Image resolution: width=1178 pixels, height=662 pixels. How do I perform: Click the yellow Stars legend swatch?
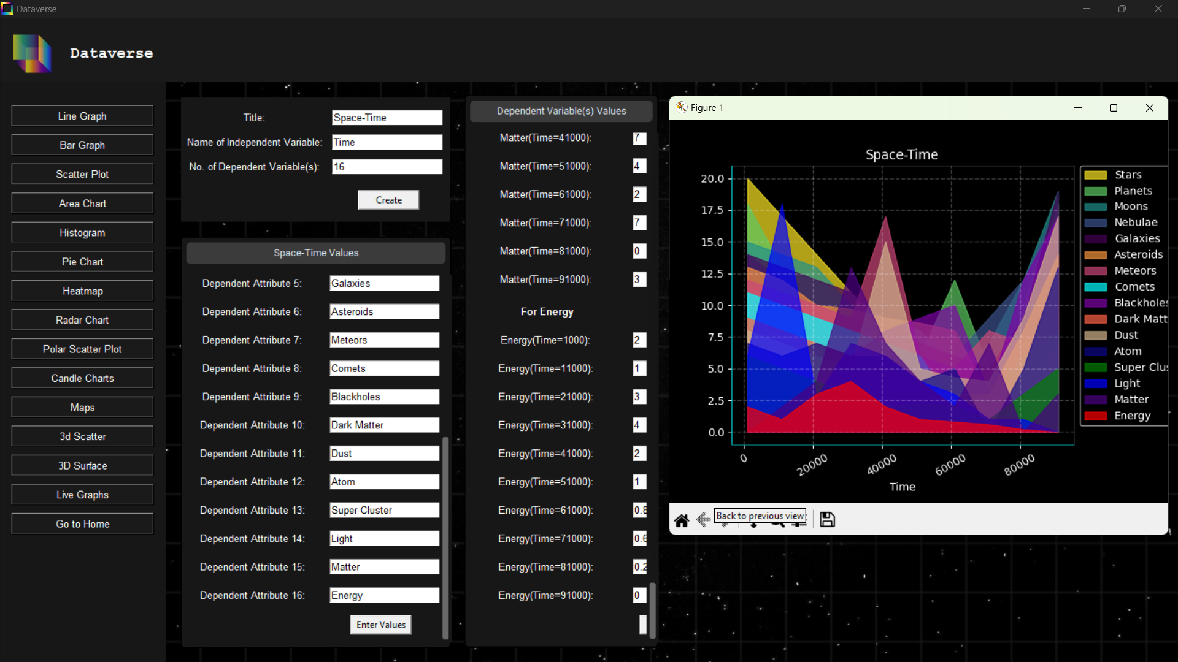[1095, 175]
